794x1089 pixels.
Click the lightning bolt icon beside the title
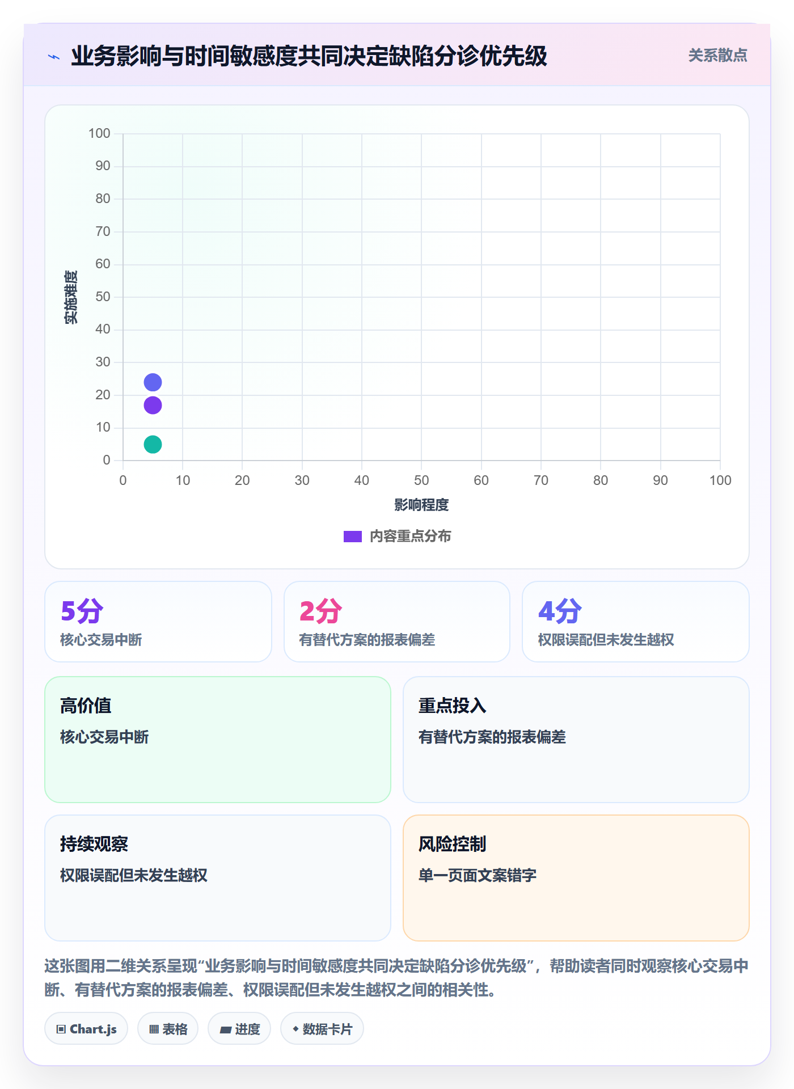pos(54,57)
